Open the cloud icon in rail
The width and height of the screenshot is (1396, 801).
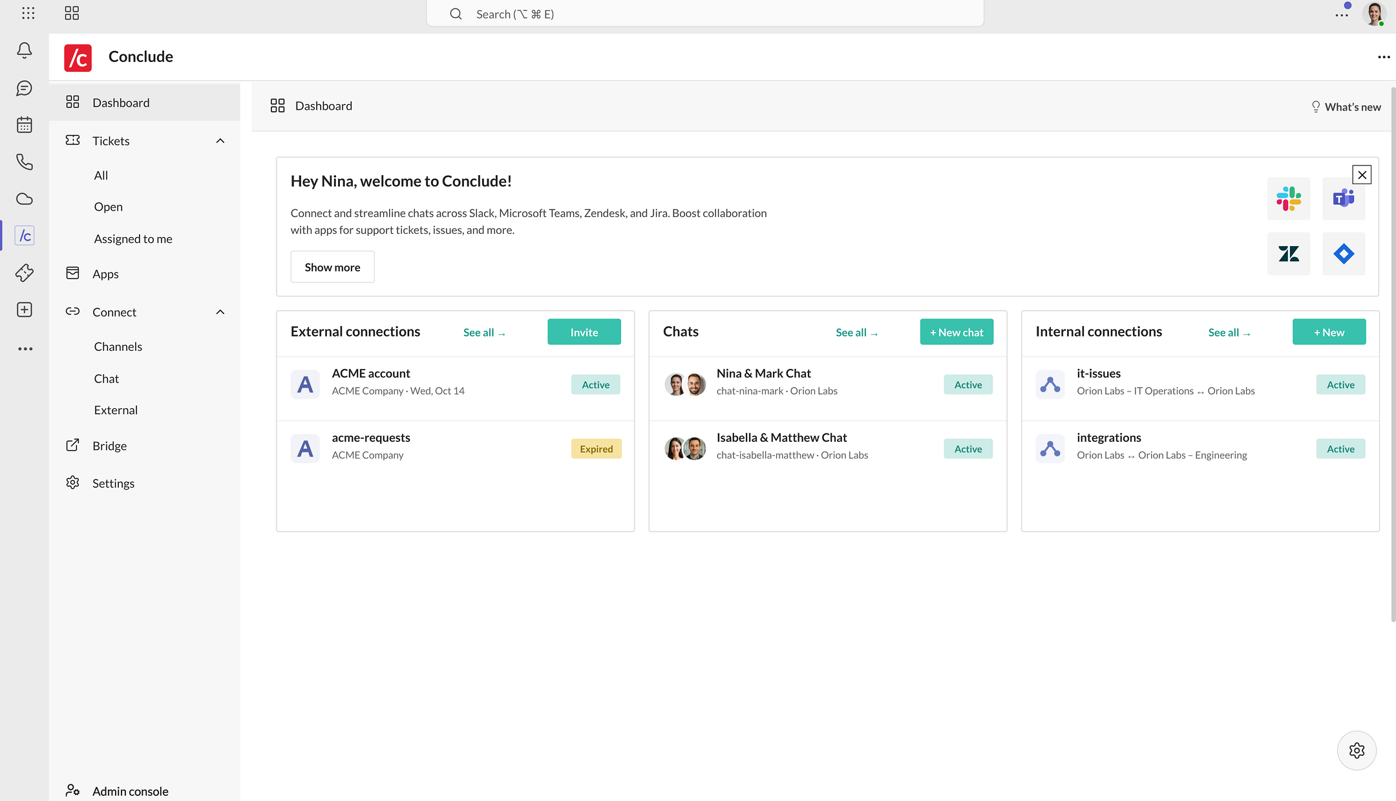pyautogui.click(x=25, y=199)
